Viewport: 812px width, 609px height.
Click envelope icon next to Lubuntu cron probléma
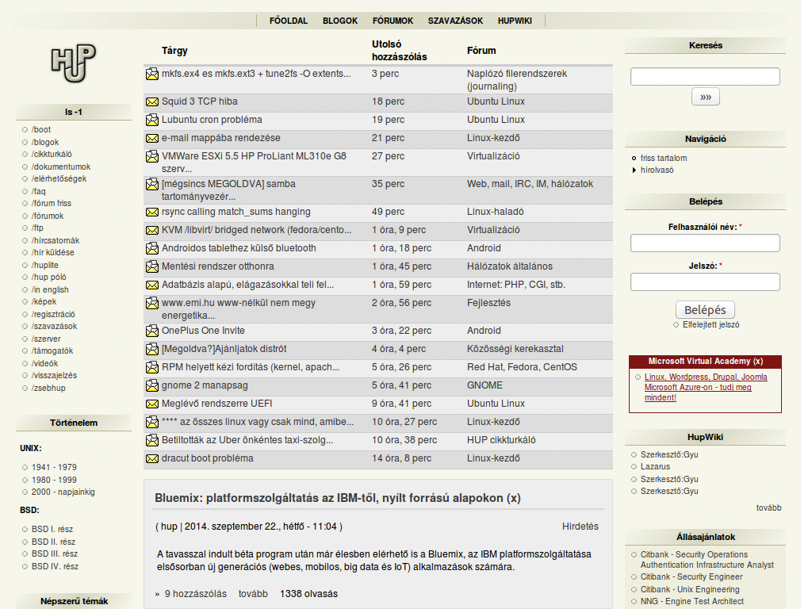[x=152, y=120]
